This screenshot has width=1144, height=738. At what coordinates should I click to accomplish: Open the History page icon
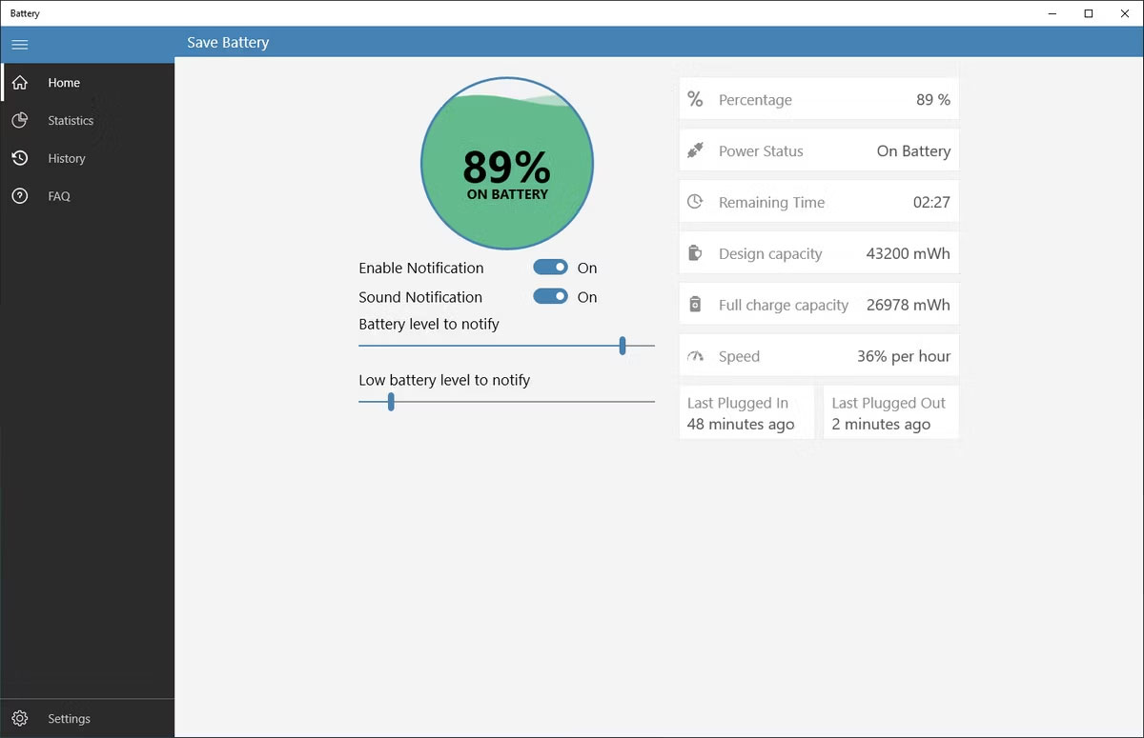coord(20,158)
